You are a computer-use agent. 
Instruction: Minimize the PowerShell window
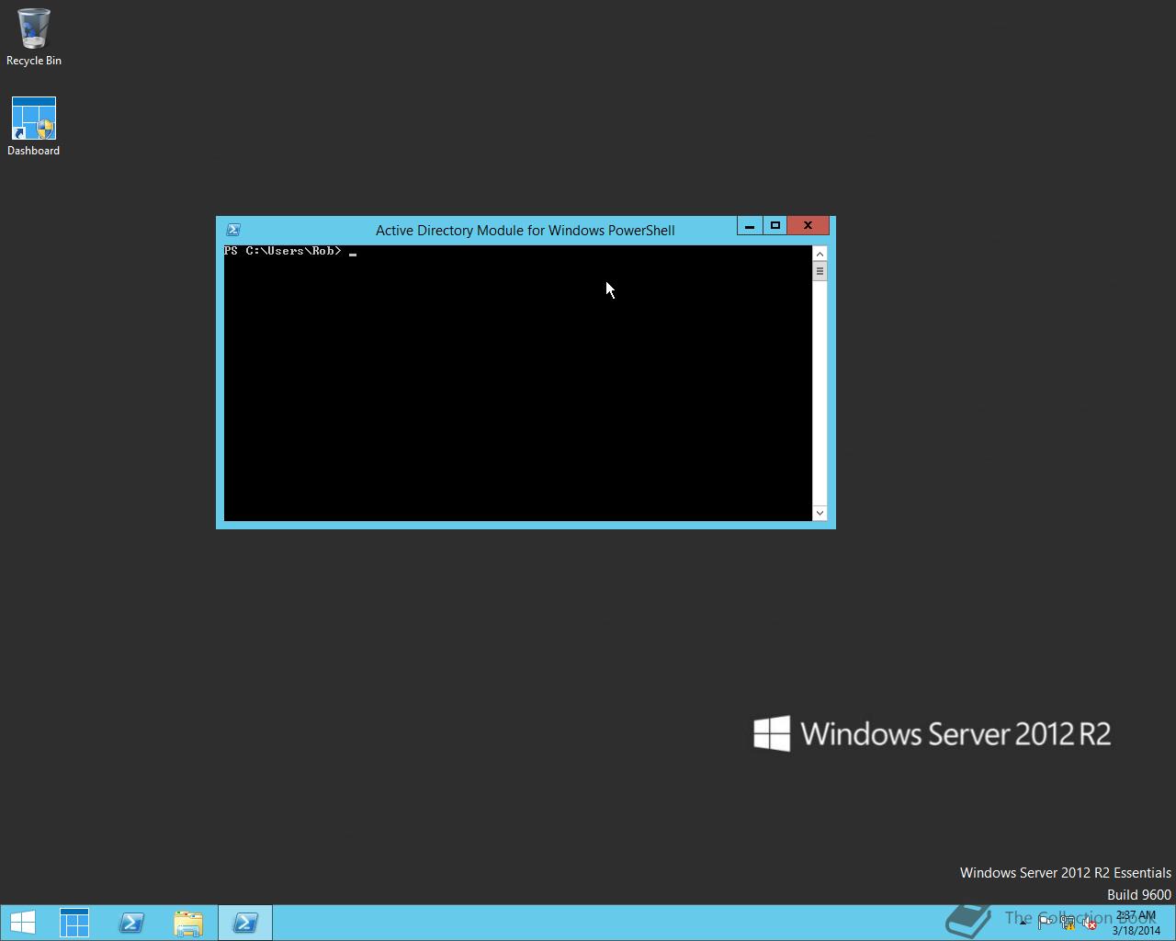(x=750, y=226)
